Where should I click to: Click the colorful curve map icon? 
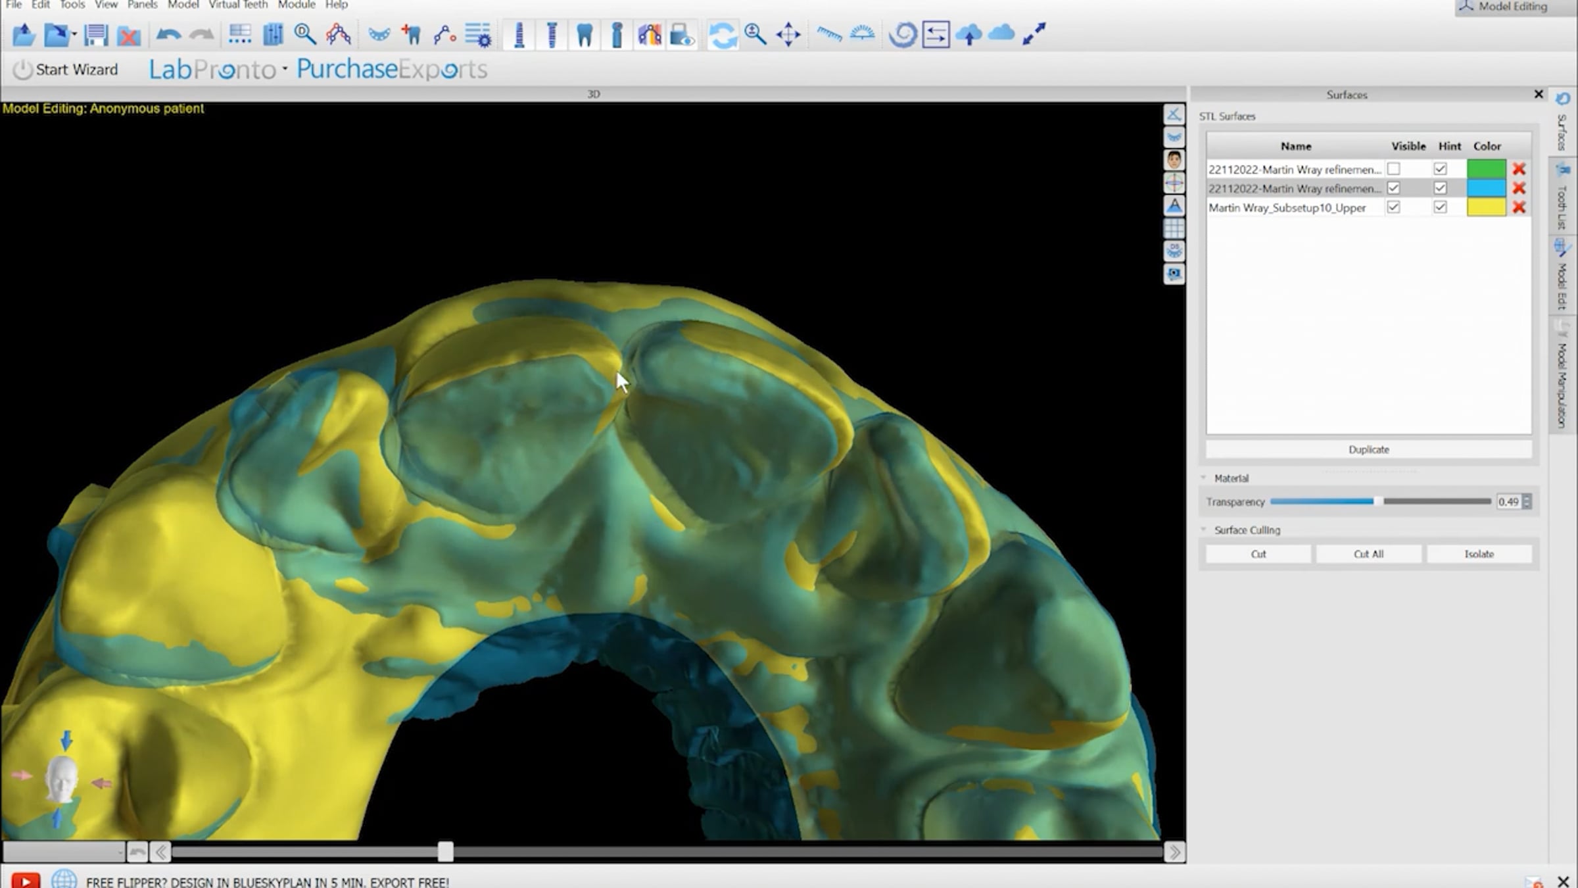tap(649, 34)
